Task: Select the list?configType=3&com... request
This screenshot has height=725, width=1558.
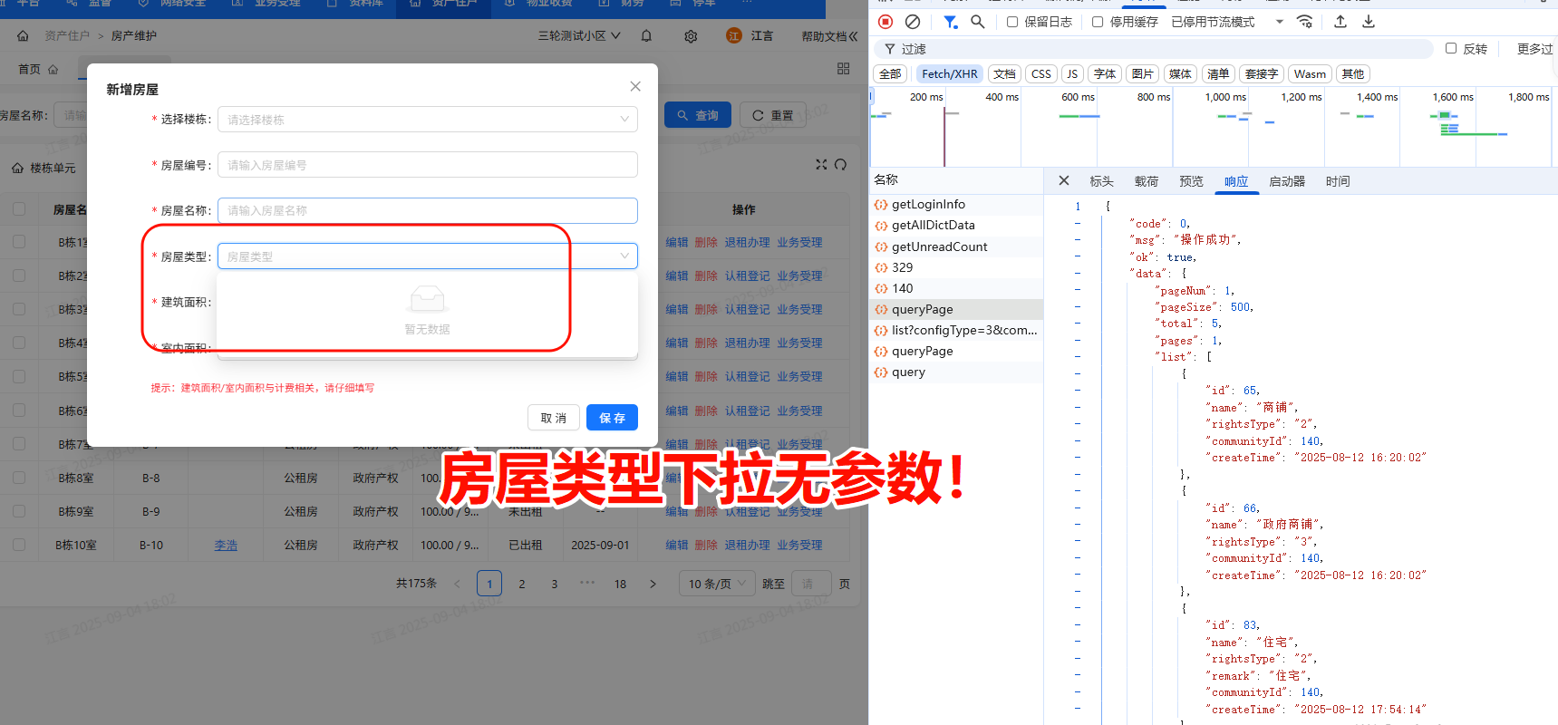Action: point(956,331)
